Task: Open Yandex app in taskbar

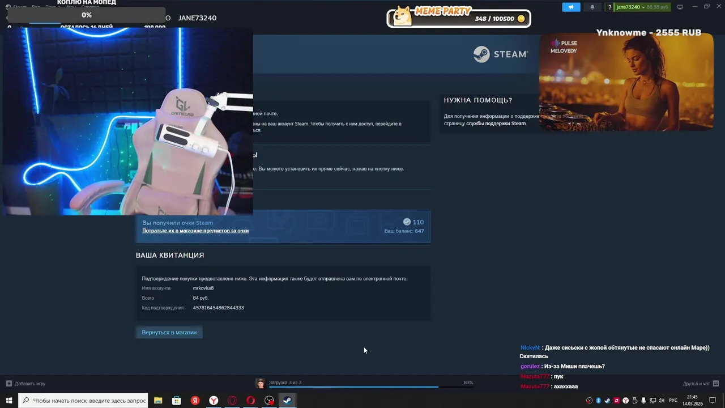Action: click(195, 401)
